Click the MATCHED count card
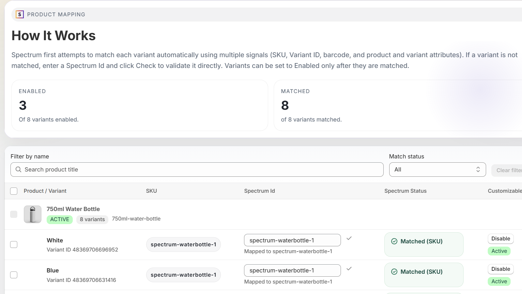This screenshot has width=522, height=294. 398,106
